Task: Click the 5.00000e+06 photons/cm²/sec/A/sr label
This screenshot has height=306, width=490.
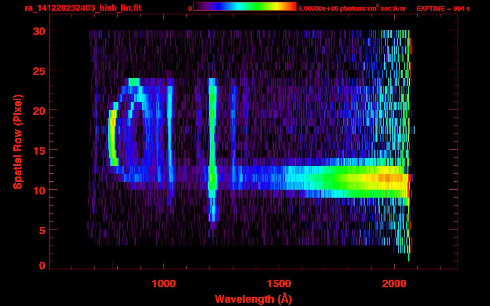Action: pyautogui.click(x=352, y=8)
